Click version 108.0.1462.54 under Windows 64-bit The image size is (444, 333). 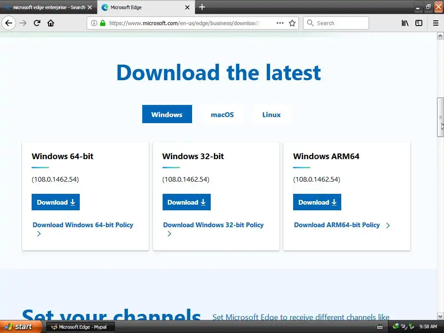(x=55, y=180)
